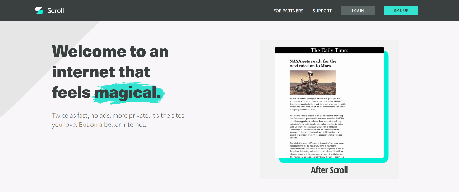Click the After Scroll caption

coord(329,170)
